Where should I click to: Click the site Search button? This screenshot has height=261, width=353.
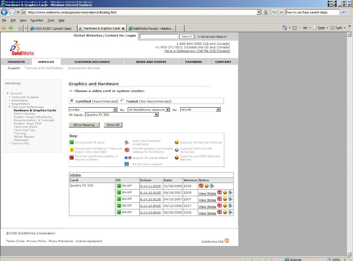[187, 36]
